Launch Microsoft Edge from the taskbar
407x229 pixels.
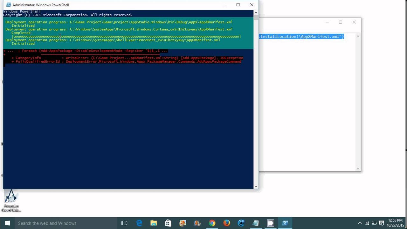[x=139, y=223]
